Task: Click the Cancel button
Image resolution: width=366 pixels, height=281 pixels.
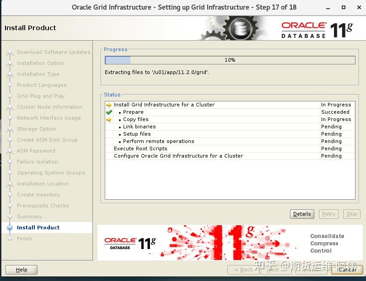Action: (348, 270)
